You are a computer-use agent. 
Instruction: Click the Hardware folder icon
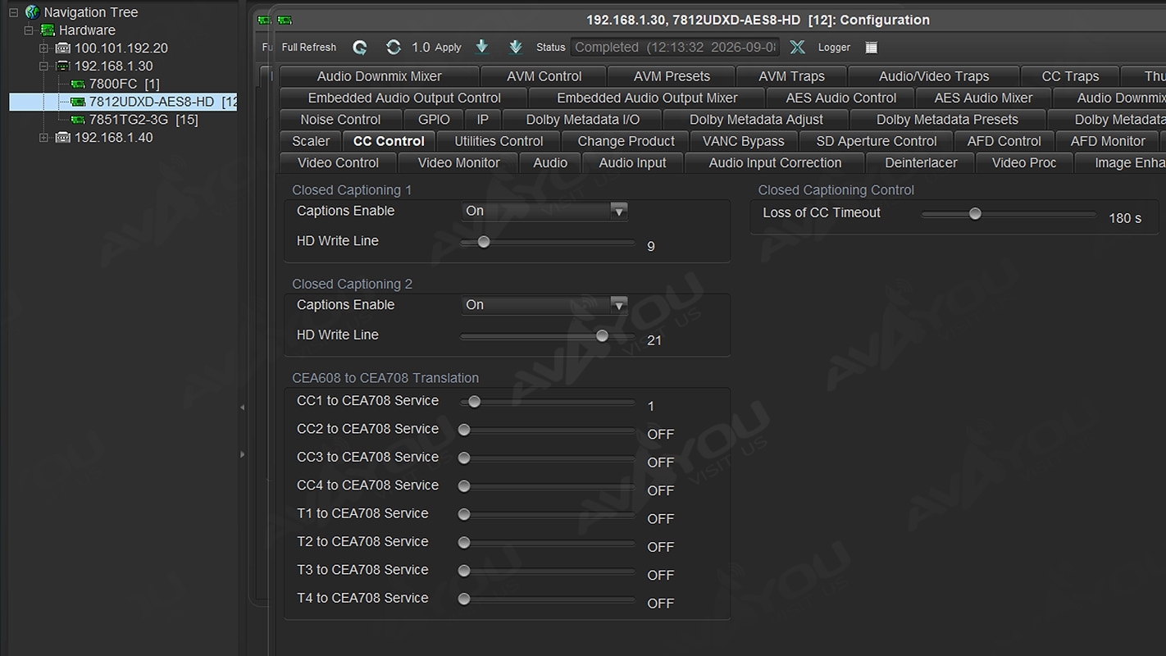(48, 30)
